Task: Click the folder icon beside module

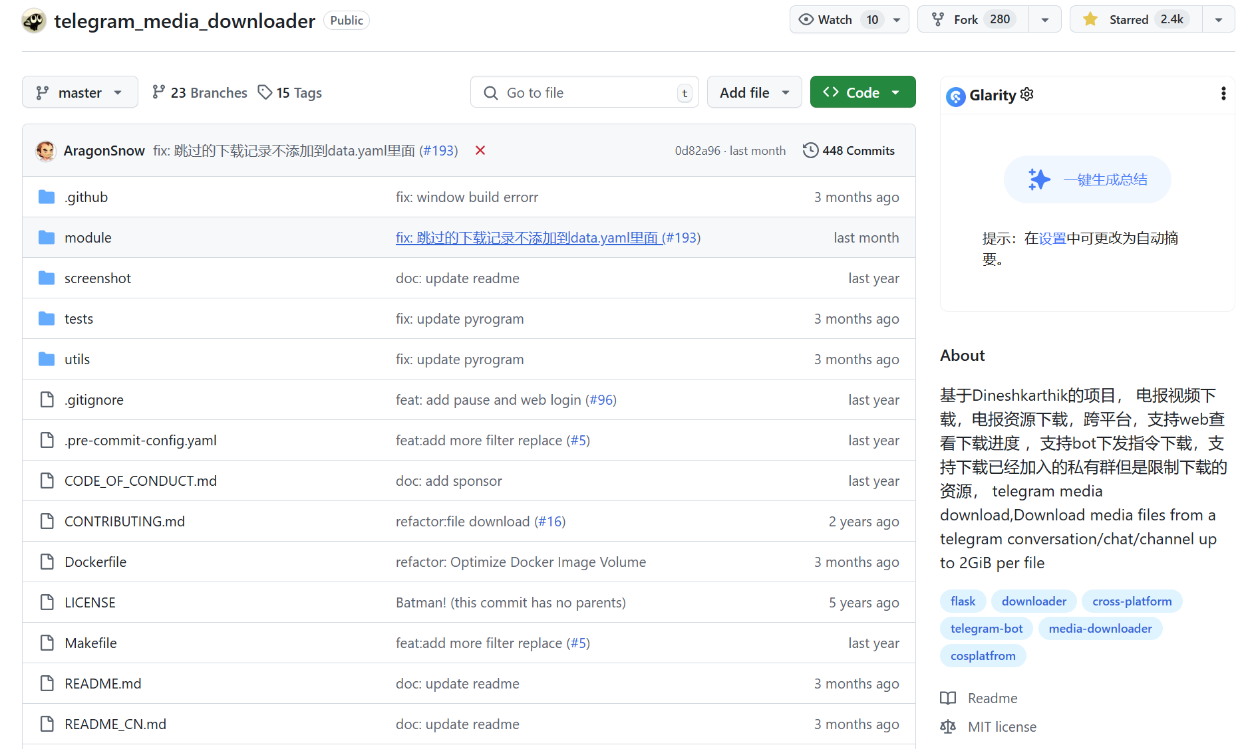Action: (x=47, y=237)
